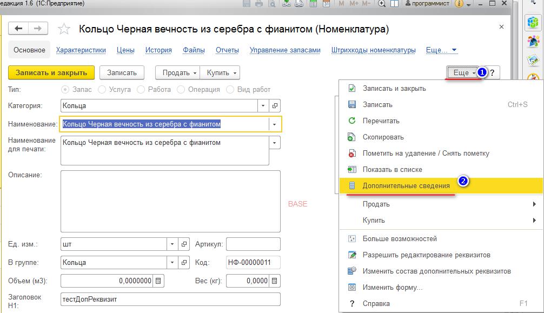Expand the Ед. изм. dropdown arrow
This screenshot has height=313, width=544.
tap(172, 244)
